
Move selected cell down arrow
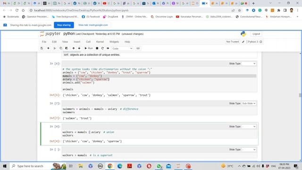point(79,48)
